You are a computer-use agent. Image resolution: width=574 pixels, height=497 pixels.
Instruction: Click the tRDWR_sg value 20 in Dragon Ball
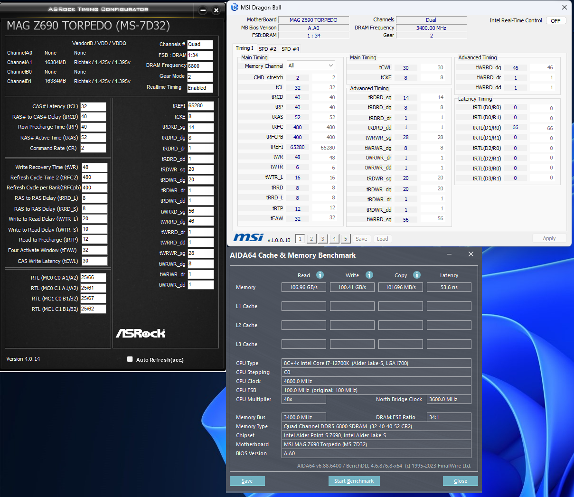tap(406, 178)
